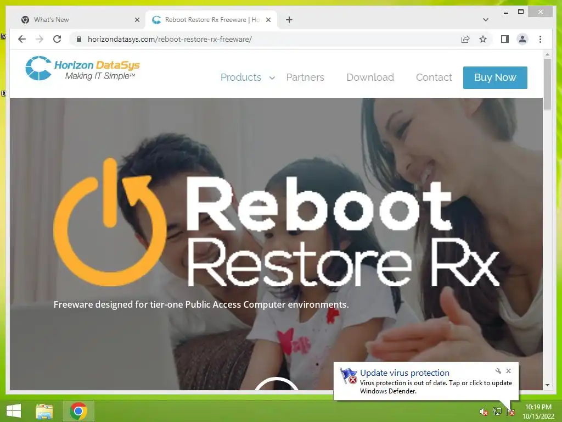The image size is (562, 422).
Task: Open a new tab
Action: 289,20
